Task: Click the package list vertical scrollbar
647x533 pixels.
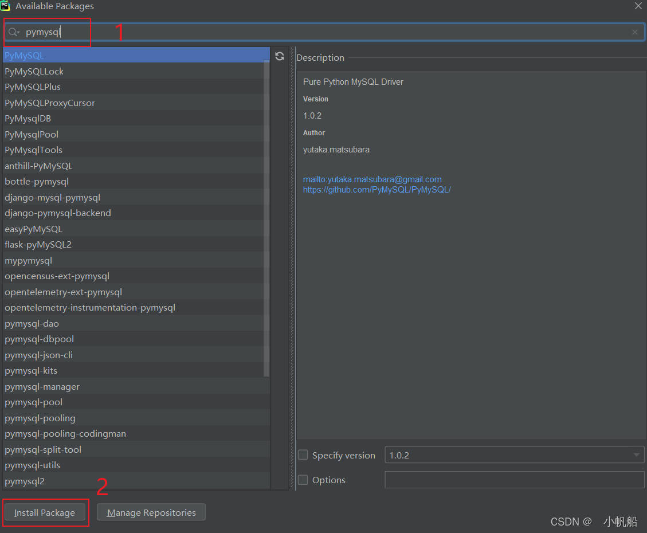Action: (266, 219)
